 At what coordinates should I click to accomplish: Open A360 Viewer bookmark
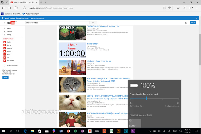(x=31, y=14)
